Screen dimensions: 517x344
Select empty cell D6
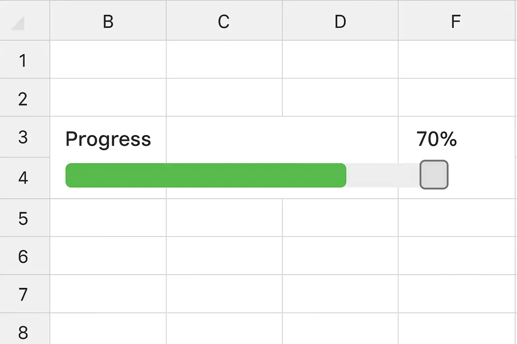point(340,256)
